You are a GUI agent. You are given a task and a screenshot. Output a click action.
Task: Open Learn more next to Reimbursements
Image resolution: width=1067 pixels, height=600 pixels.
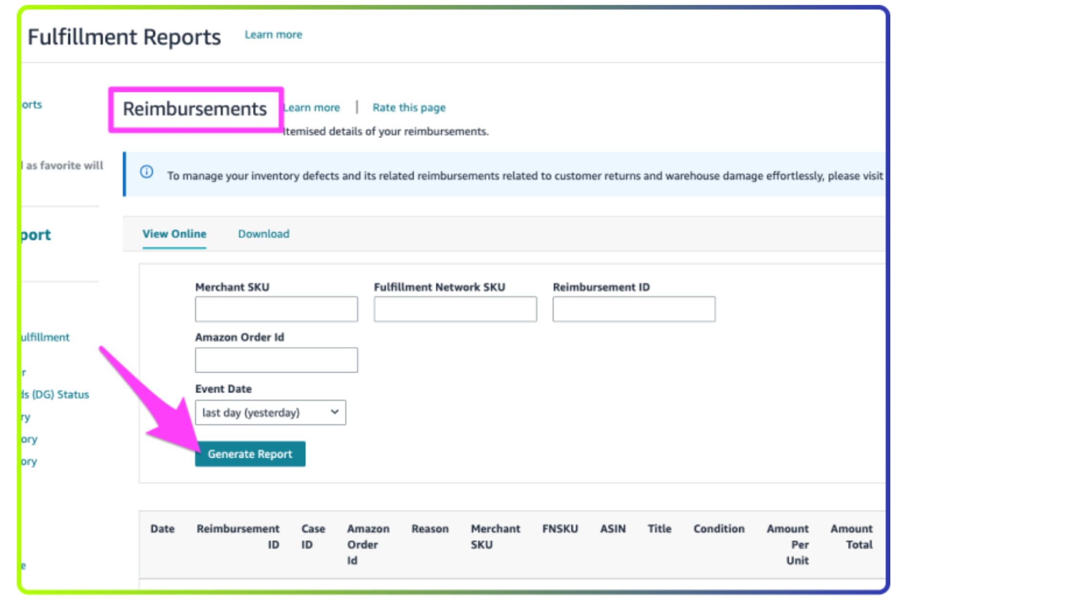pyautogui.click(x=312, y=108)
